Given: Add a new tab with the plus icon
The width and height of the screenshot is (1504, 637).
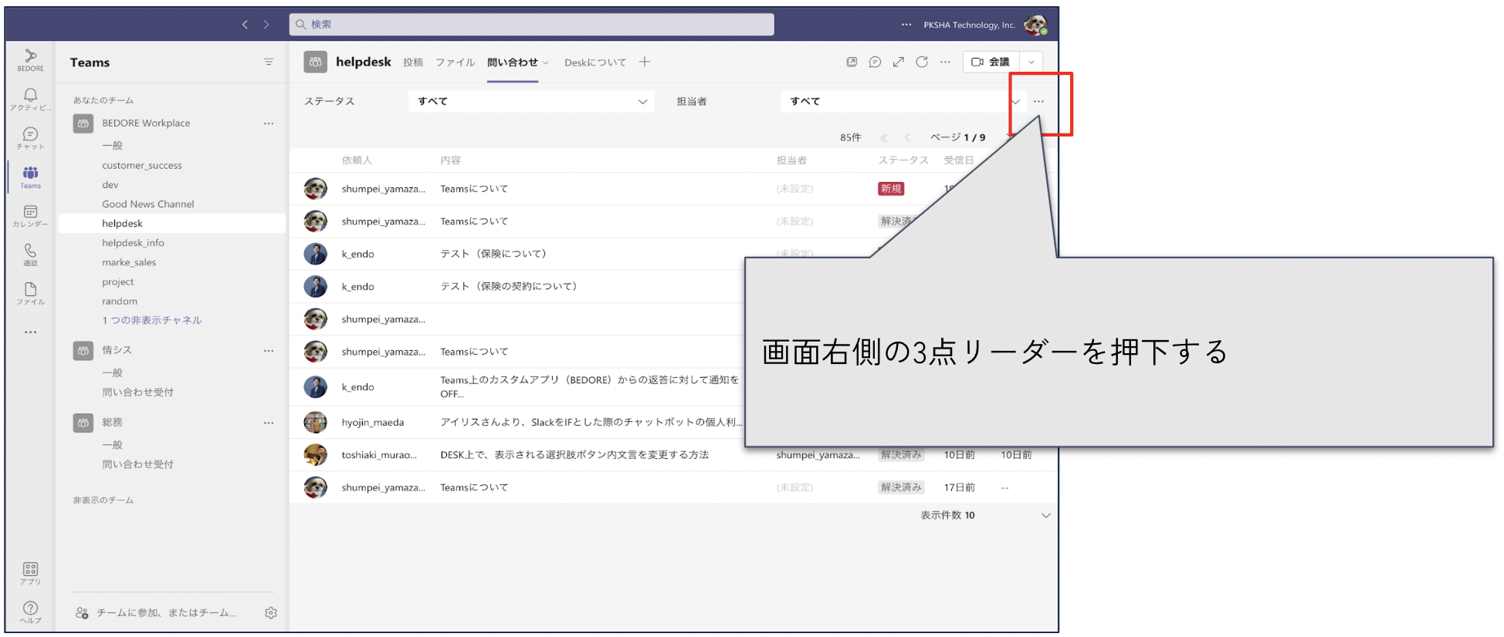Looking at the screenshot, I should coord(645,62).
